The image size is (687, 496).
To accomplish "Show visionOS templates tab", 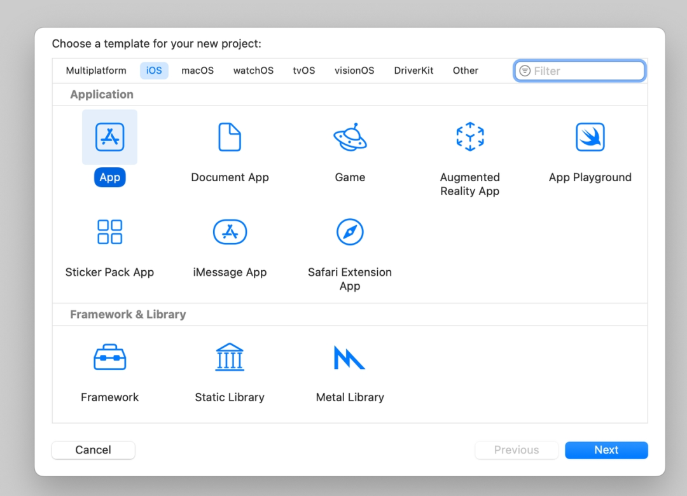I will pyautogui.click(x=354, y=71).
